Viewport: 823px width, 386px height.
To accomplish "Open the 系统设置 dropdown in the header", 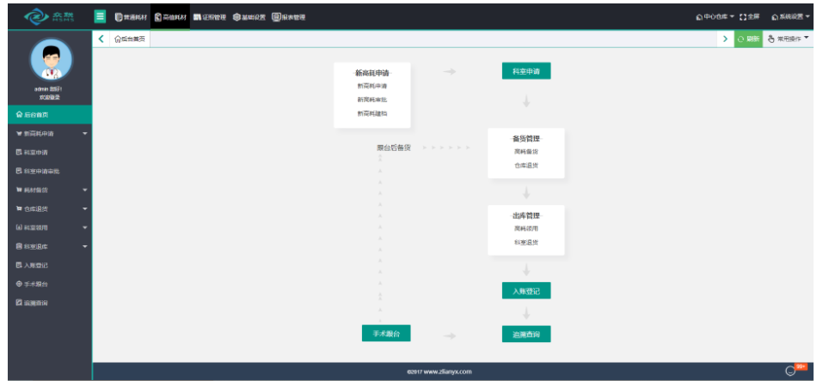I will (790, 17).
